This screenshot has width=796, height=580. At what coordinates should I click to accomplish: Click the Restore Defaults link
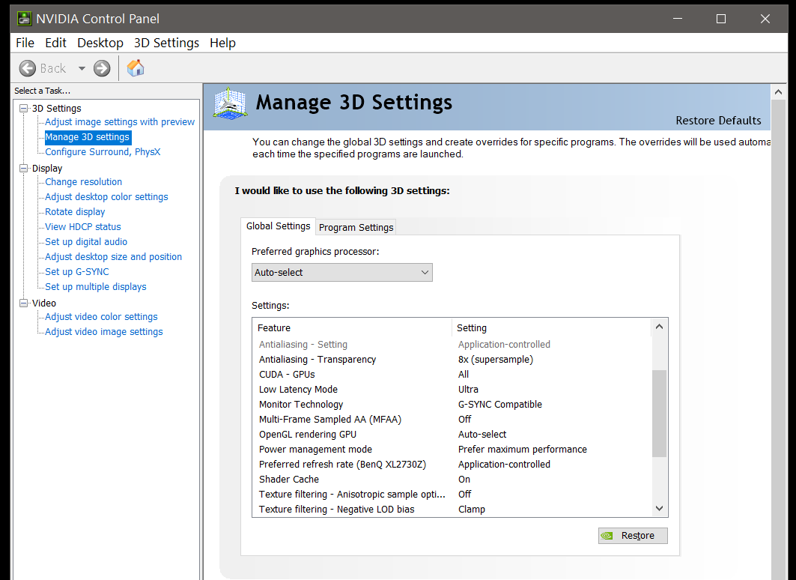(x=718, y=121)
